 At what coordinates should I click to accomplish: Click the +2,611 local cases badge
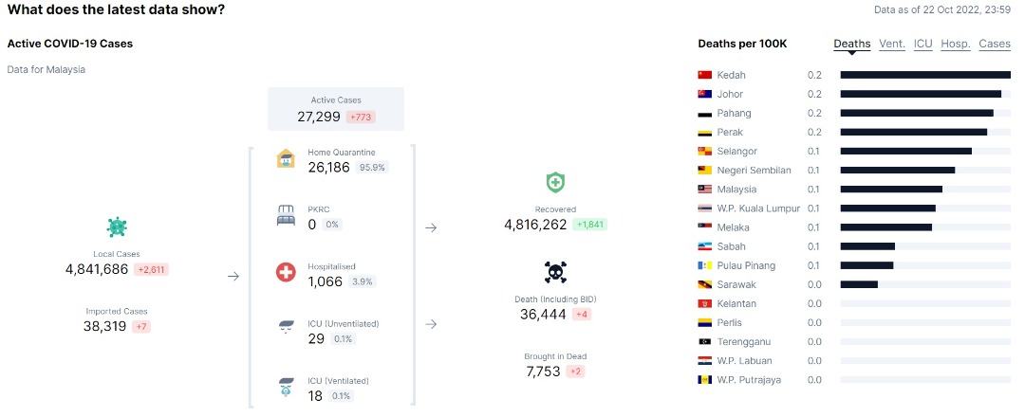point(152,269)
